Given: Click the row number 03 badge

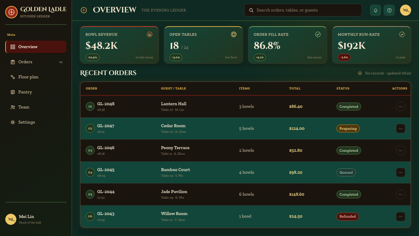Looking at the screenshot, I should (90, 150).
